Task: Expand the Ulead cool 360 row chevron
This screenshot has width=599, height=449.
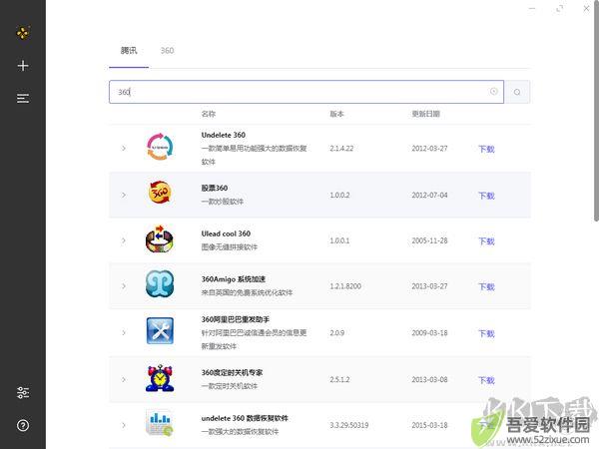Action: click(x=124, y=240)
